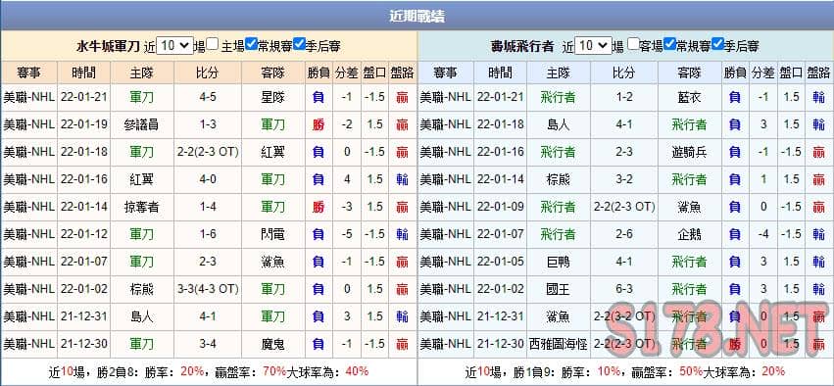Click the -5 goal difference versus 閃電
Image resolution: width=834 pixels, height=386 pixels.
[347, 234]
